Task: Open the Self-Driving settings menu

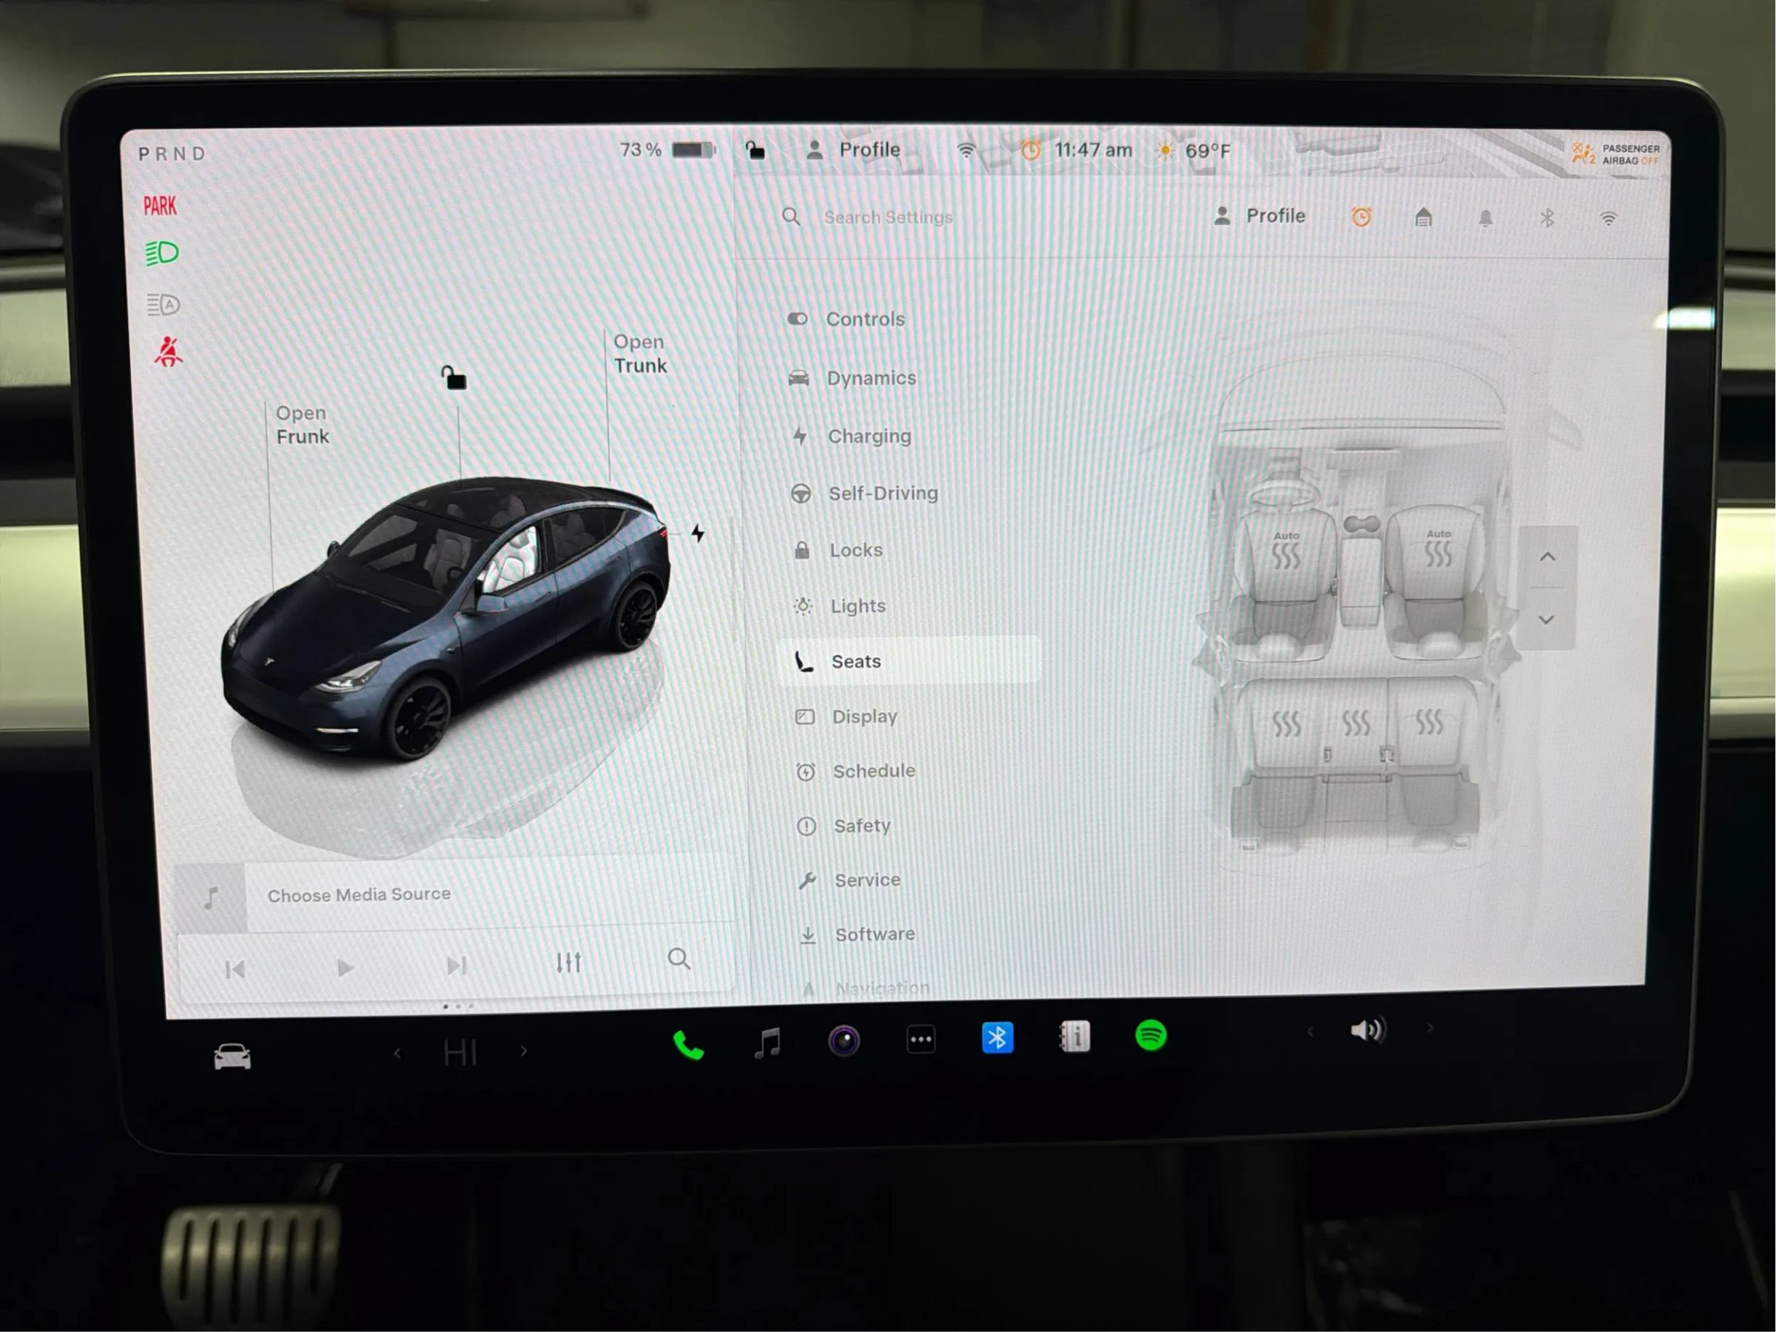Action: [x=864, y=493]
